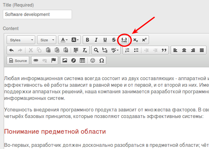This screenshot has height=149, width=209.
Task: Click the Title input field
Action: tap(37, 14)
